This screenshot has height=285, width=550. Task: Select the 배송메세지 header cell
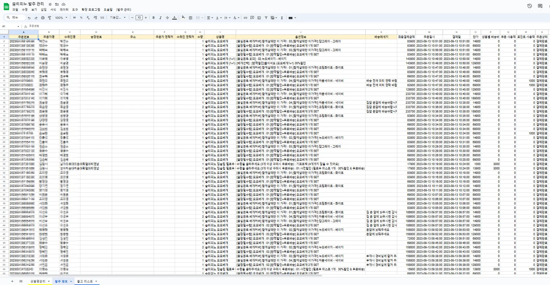[381, 37]
